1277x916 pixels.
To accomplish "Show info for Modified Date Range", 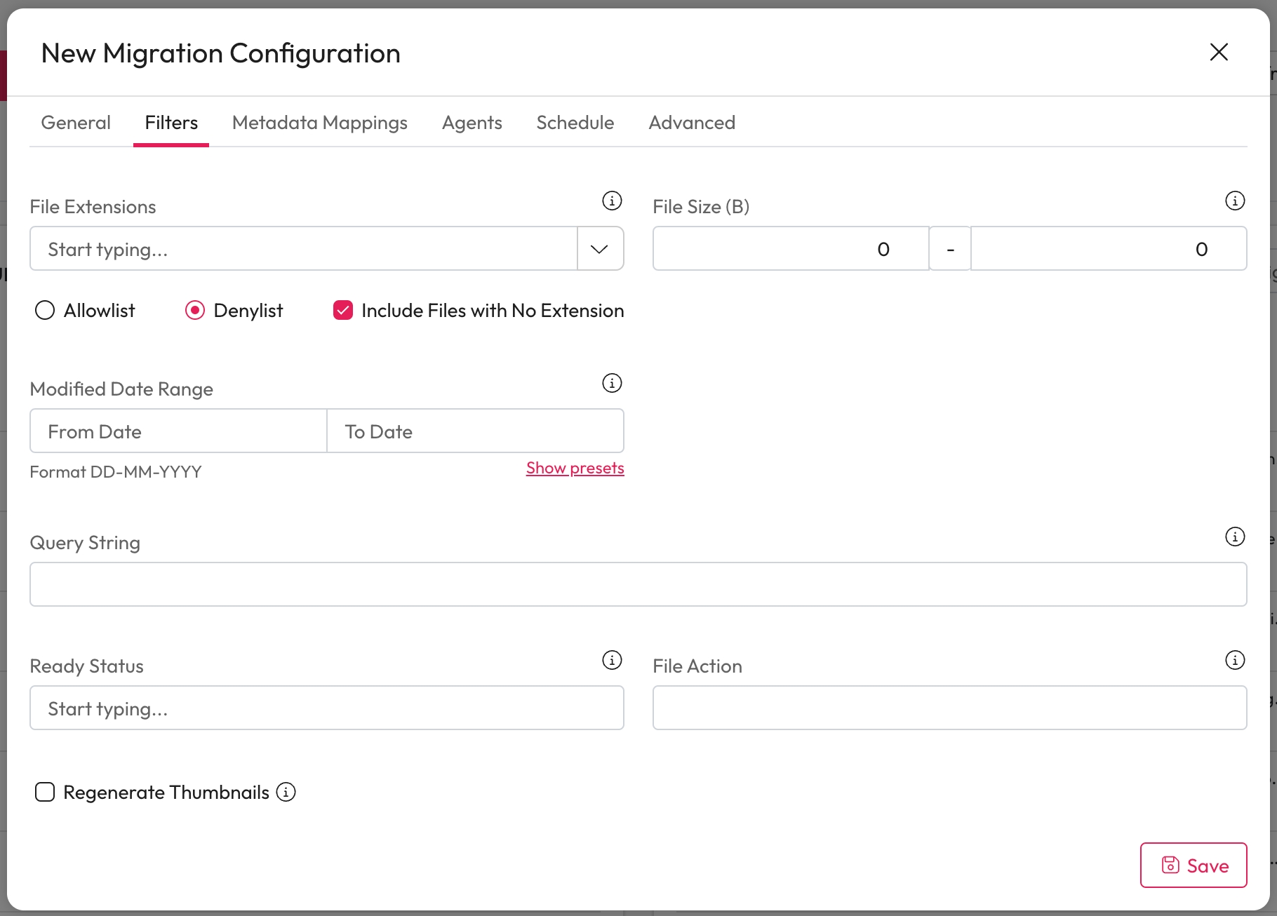I will (612, 383).
